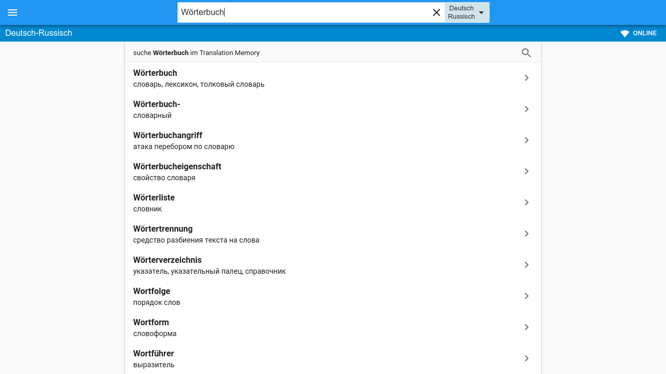The image size is (666, 374).
Task: Select the Wörterbucheigenschaft headword
Action: (x=177, y=167)
